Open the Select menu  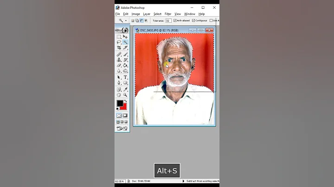[x=157, y=14]
